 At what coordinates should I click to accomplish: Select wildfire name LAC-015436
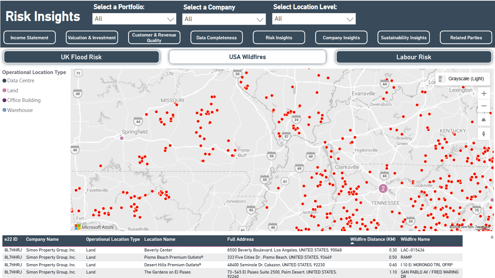click(413, 250)
